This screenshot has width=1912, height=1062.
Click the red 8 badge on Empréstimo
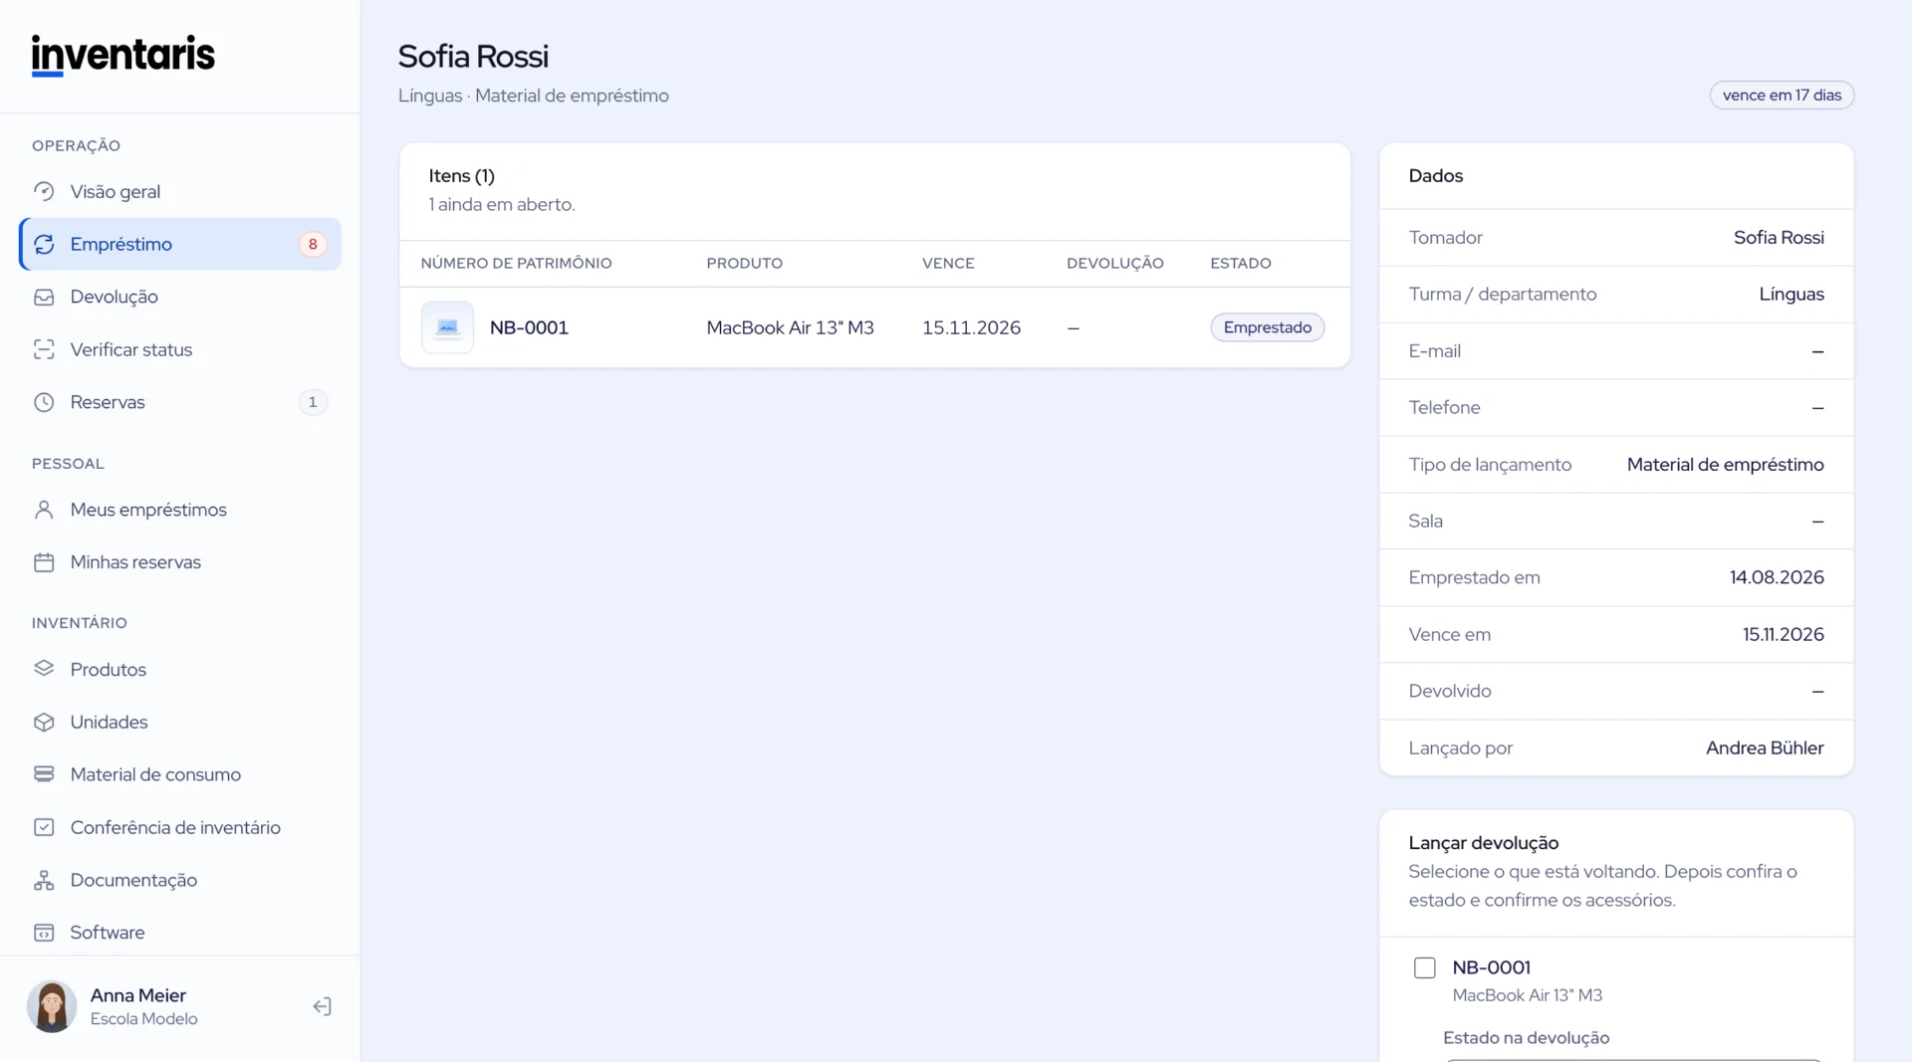tap(313, 244)
